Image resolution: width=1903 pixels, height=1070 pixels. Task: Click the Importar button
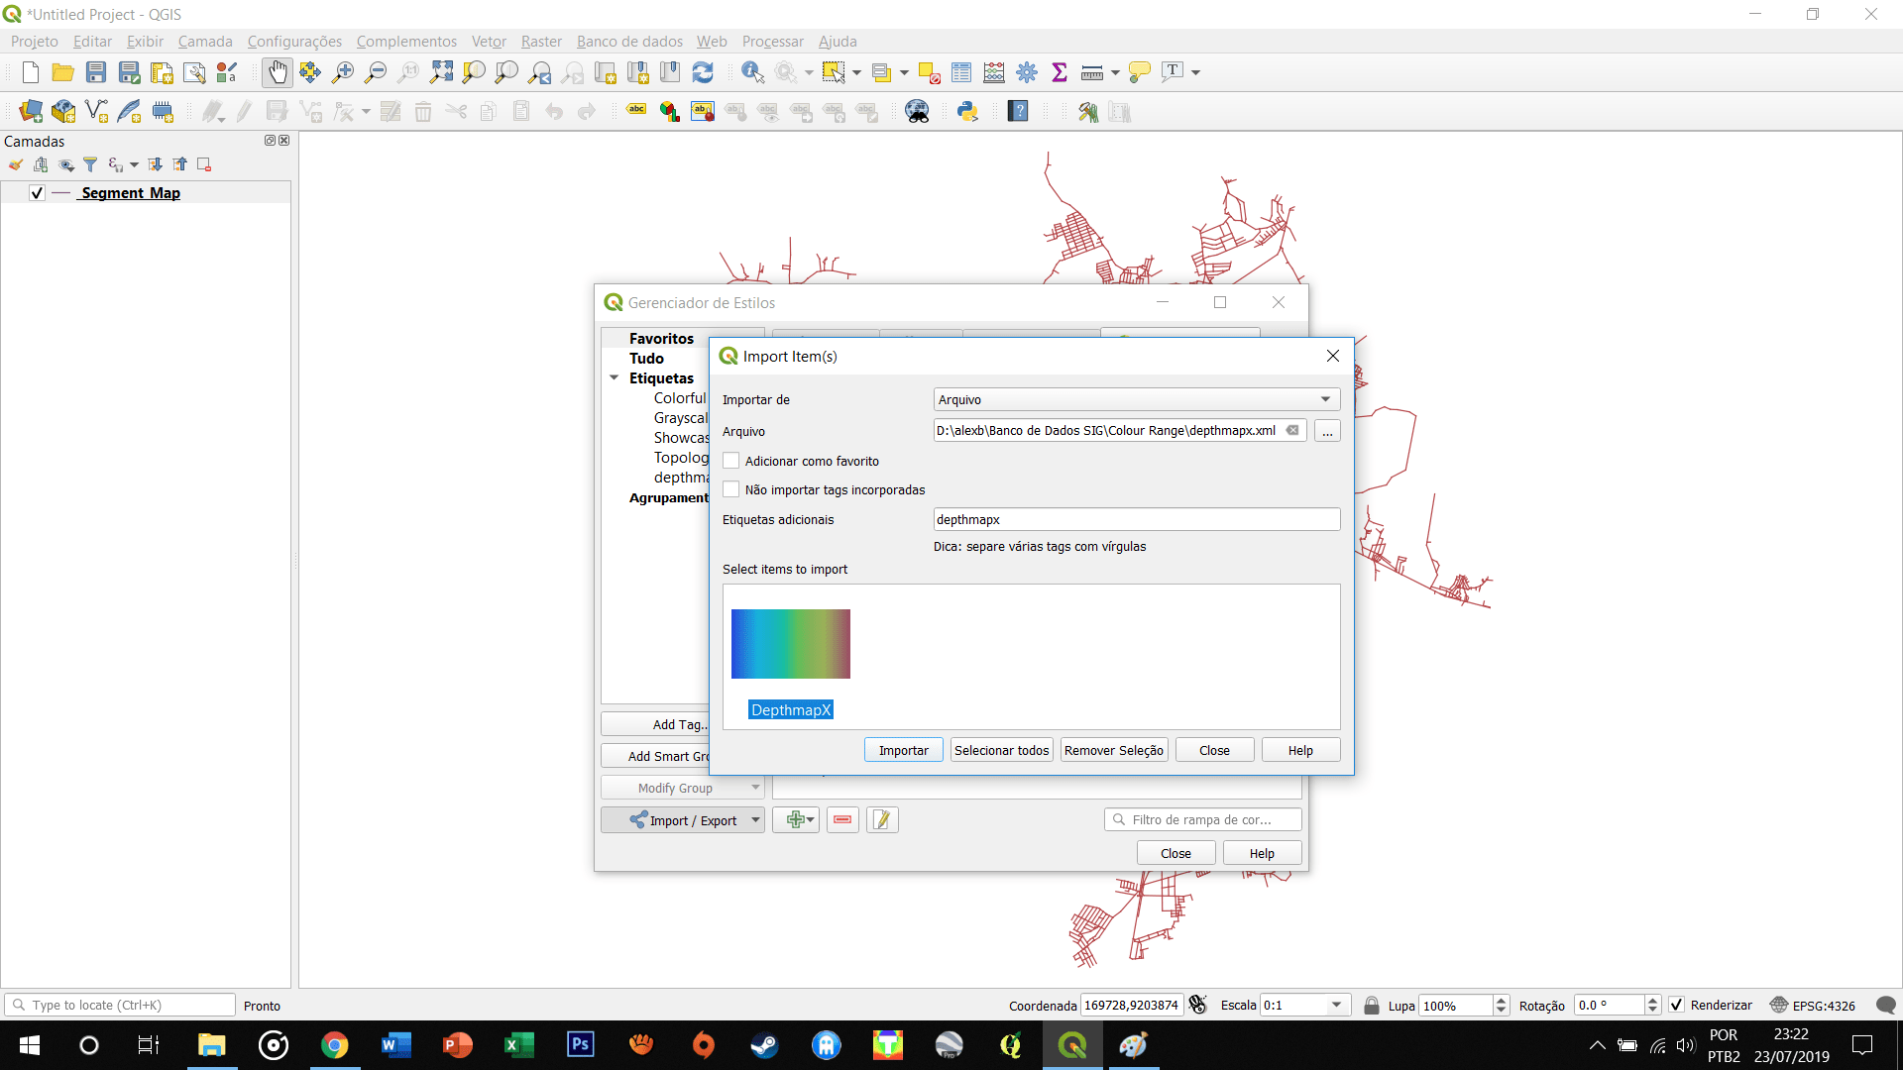point(902,750)
